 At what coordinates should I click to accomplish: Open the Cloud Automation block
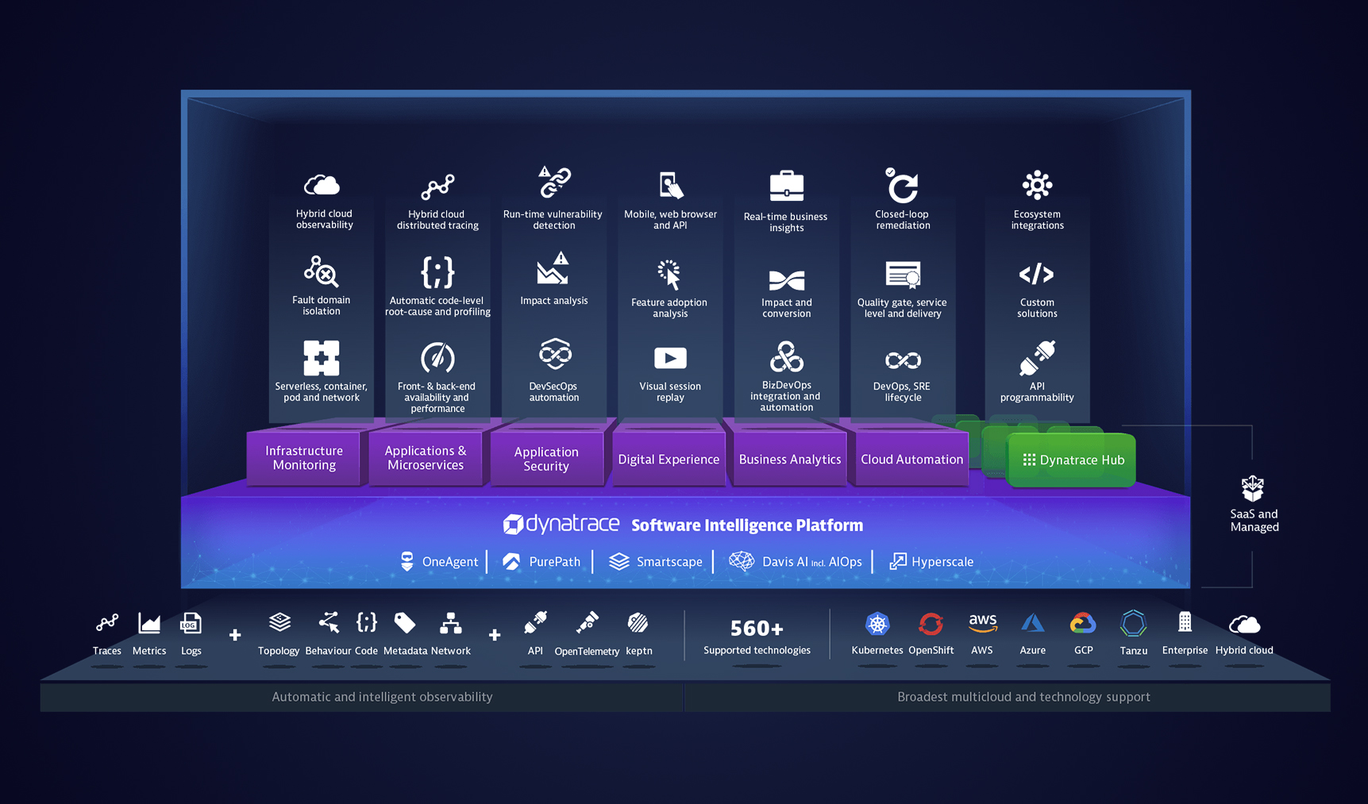[911, 459]
